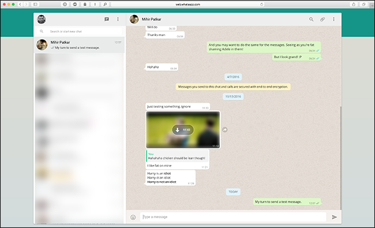Viewport: 375px width, 228px height.
Task: Open sidebar menu three-dot icon
Action: point(118,19)
